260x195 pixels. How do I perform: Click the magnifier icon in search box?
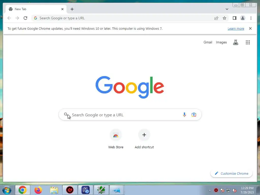(66, 115)
